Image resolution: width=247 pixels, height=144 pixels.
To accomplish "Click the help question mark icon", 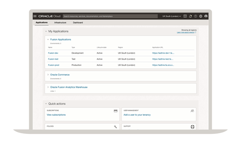I will tap(195, 16).
